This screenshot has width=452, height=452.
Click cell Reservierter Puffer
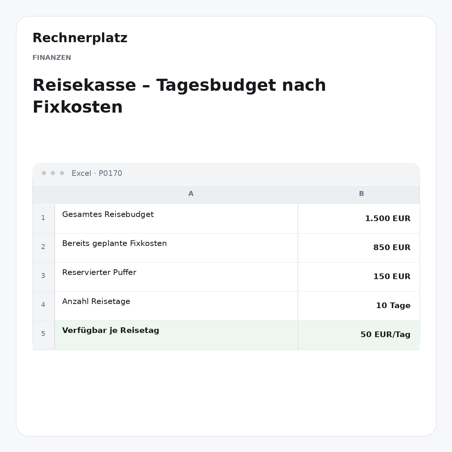[176, 277]
